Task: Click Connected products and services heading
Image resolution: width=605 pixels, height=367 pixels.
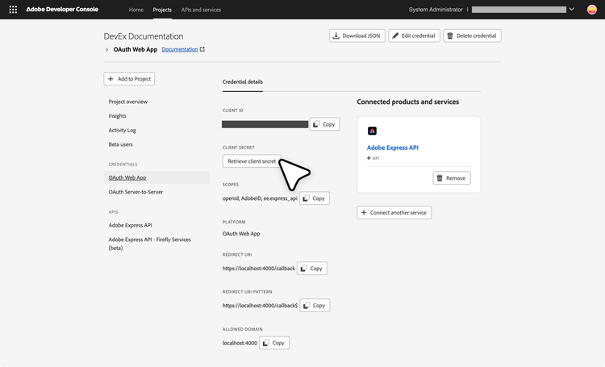Action: pyautogui.click(x=408, y=102)
